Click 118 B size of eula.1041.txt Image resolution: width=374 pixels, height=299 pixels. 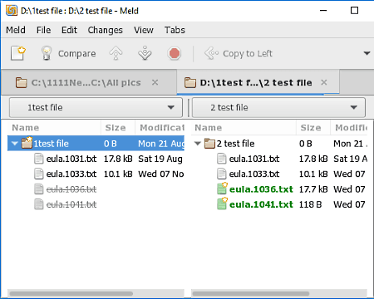(x=310, y=204)
